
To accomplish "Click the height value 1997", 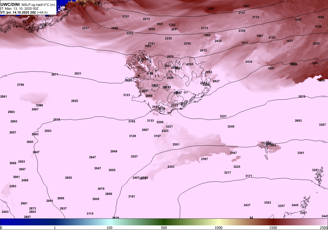I will coord(298,20).
